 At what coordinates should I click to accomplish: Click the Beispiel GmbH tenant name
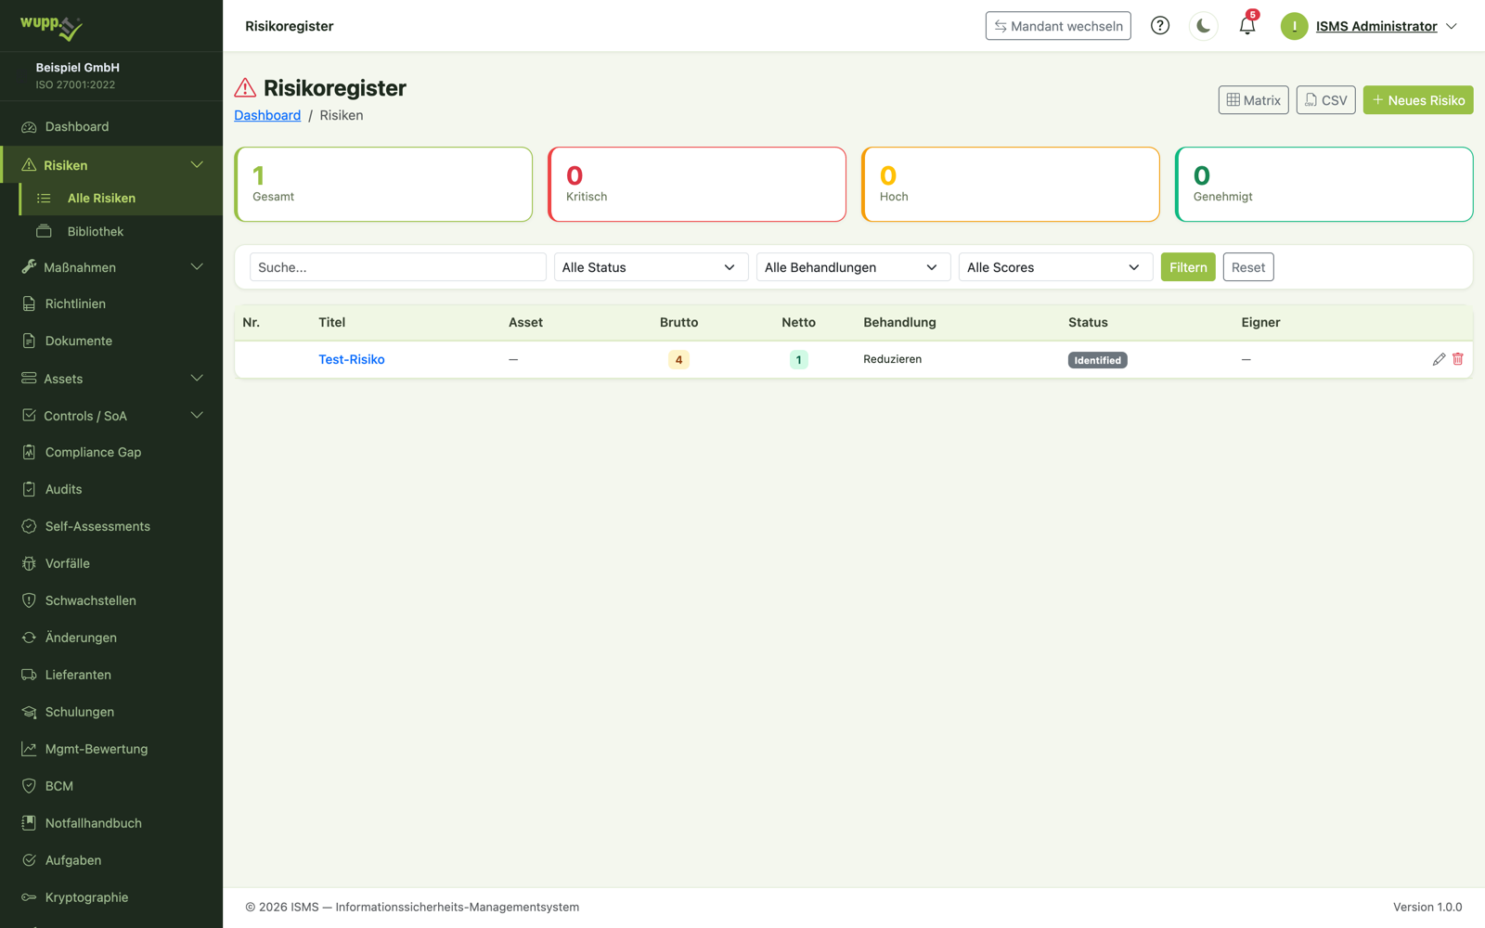78,68
